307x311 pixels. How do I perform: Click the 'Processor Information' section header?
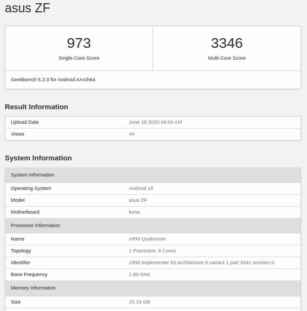[153, 225]
